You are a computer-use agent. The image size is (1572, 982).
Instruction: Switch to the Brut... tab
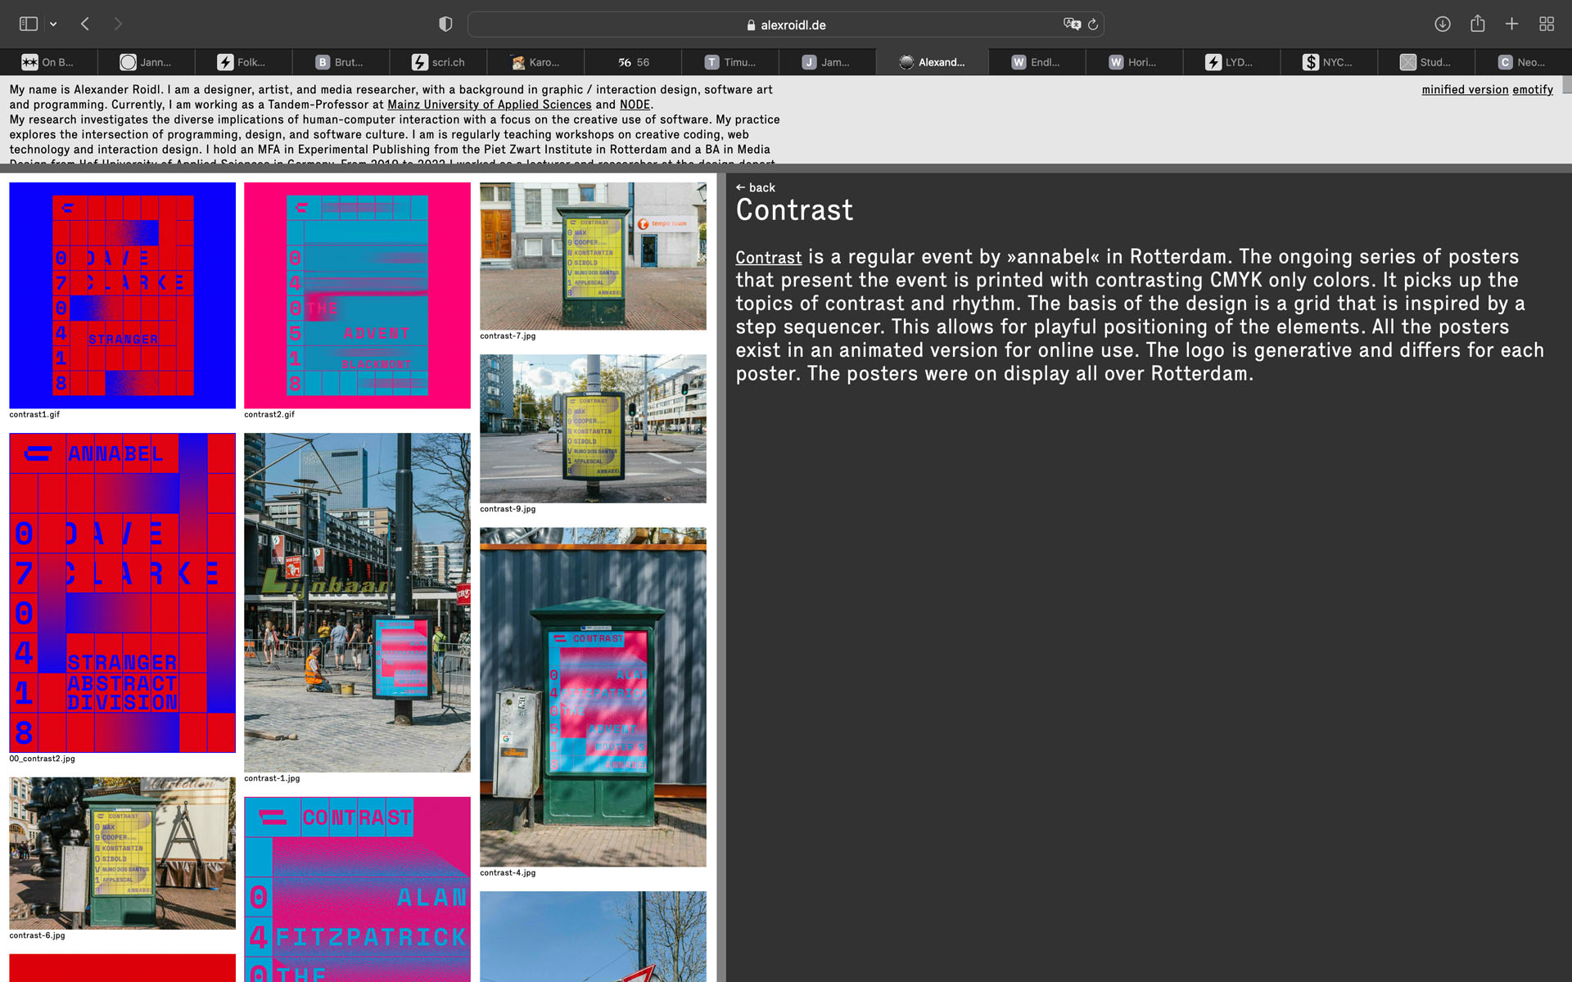[x=341, y=62]
